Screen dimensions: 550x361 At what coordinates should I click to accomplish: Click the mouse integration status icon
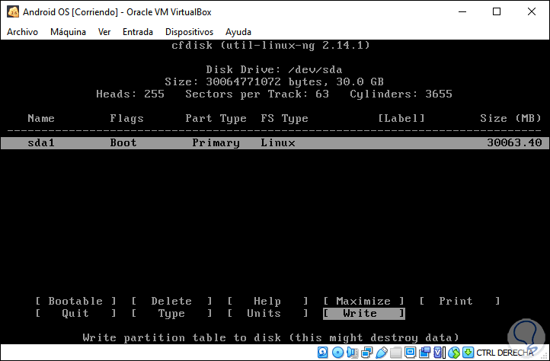[454, 352]
